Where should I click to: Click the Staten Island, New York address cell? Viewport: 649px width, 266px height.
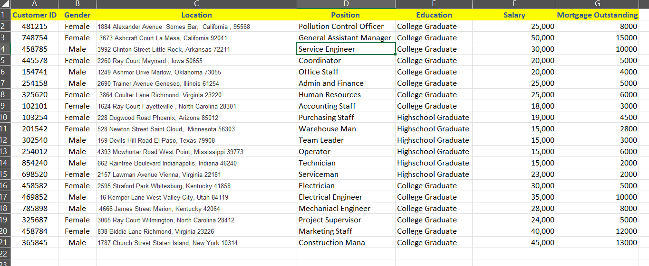point(196,243)
